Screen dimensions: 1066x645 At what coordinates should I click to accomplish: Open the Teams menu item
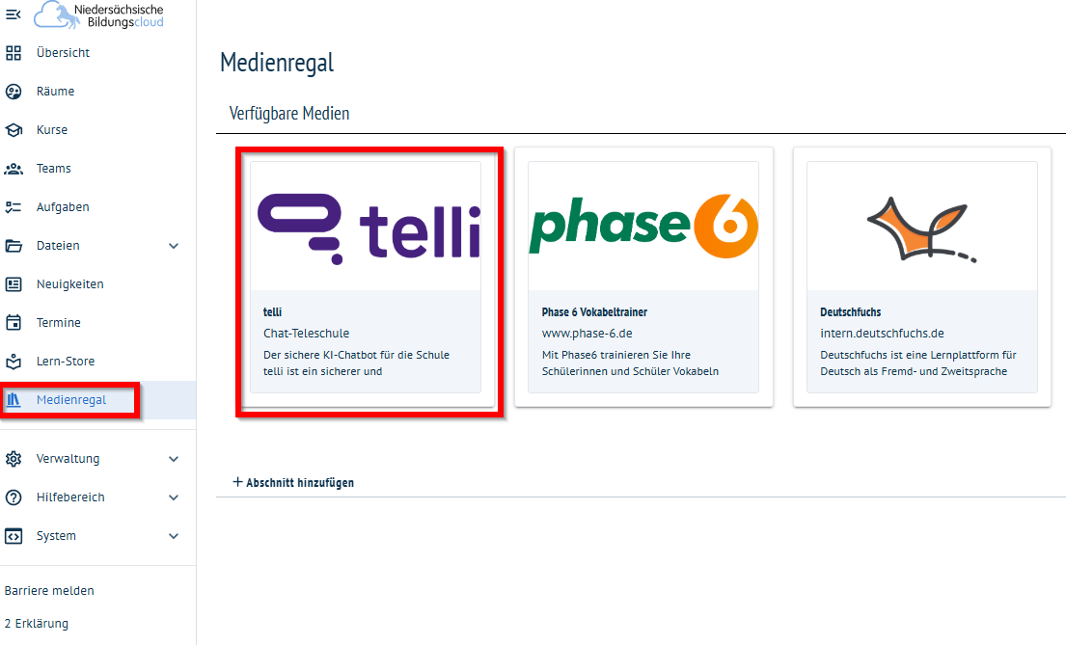click(54, 169)
